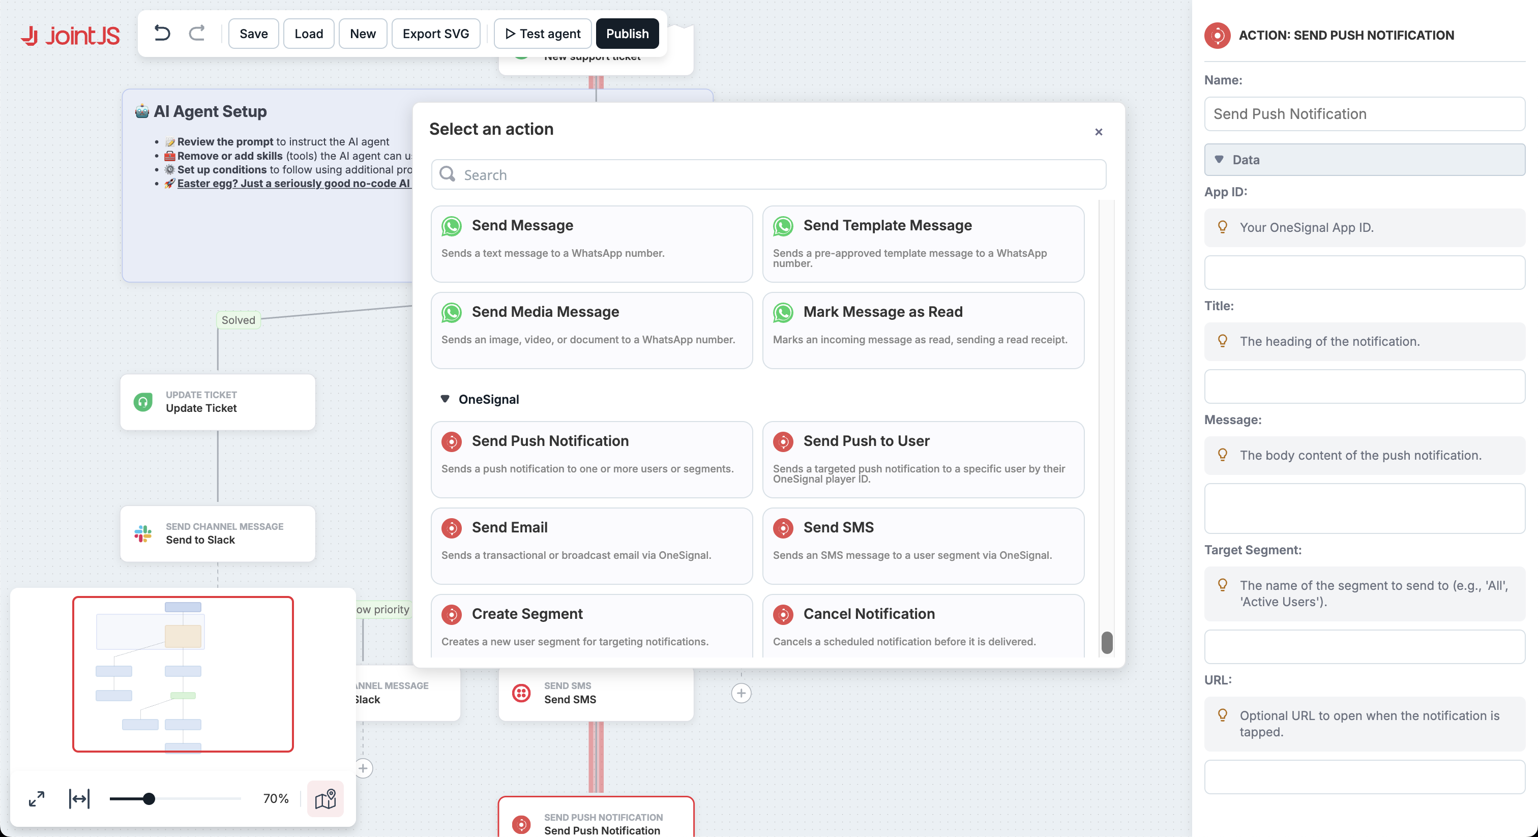The width and height of the screenshot is (1538, 837).
Task: Open the Easter egg no-code AI link
Action: coord(293,183)
